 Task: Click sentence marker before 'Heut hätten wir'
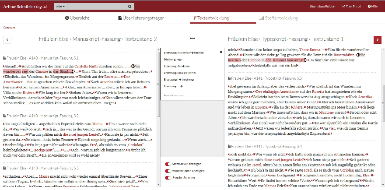click(19, 66)
